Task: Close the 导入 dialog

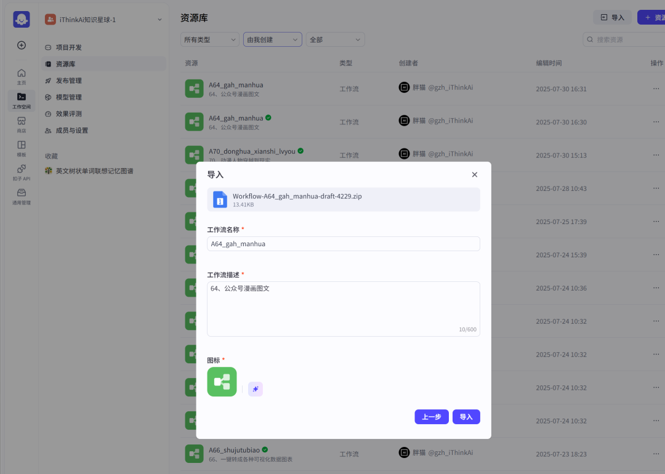Action: [475, 175]
